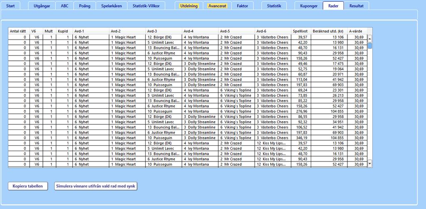Select the Poäng tab

coord(85,6)
